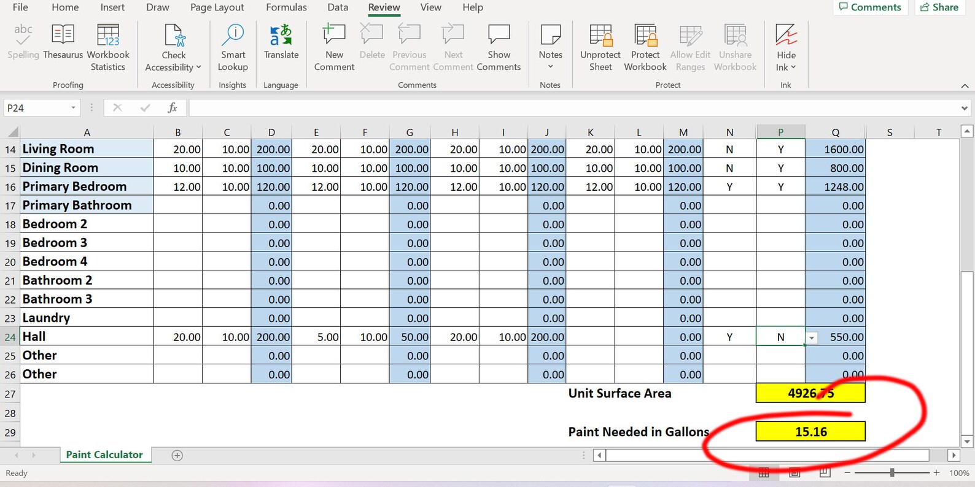
Task: Click the Hide Ink icon
Action: pos(786,34)
